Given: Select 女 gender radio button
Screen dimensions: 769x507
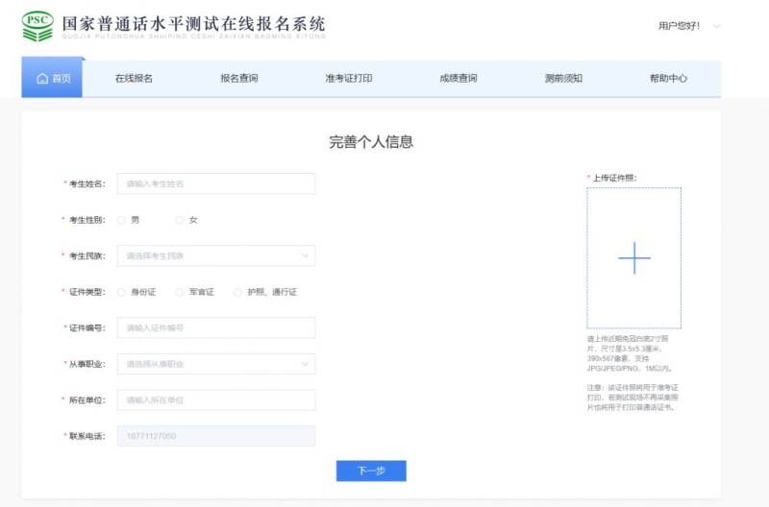Looking at the screenshot, I should pos(180,220).
